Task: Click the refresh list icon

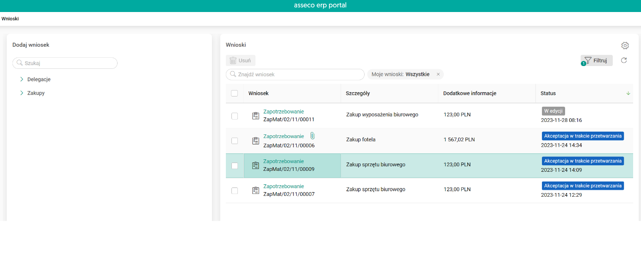Action: [x=624, y=60]
